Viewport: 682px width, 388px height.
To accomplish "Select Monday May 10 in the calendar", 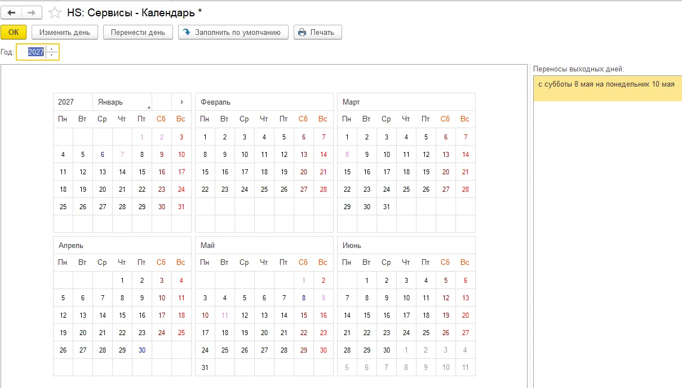I will point(205,315).
